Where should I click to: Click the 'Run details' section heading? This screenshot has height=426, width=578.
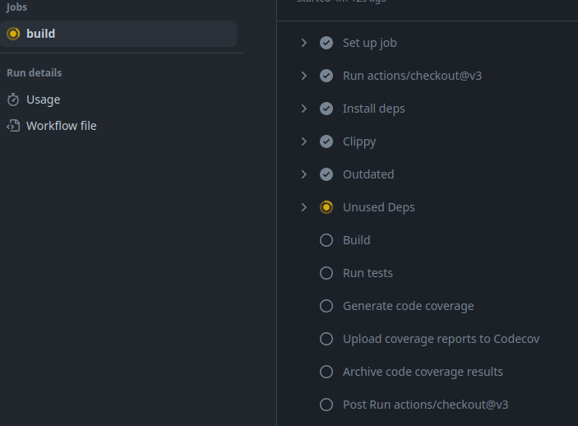pos(35,72)
